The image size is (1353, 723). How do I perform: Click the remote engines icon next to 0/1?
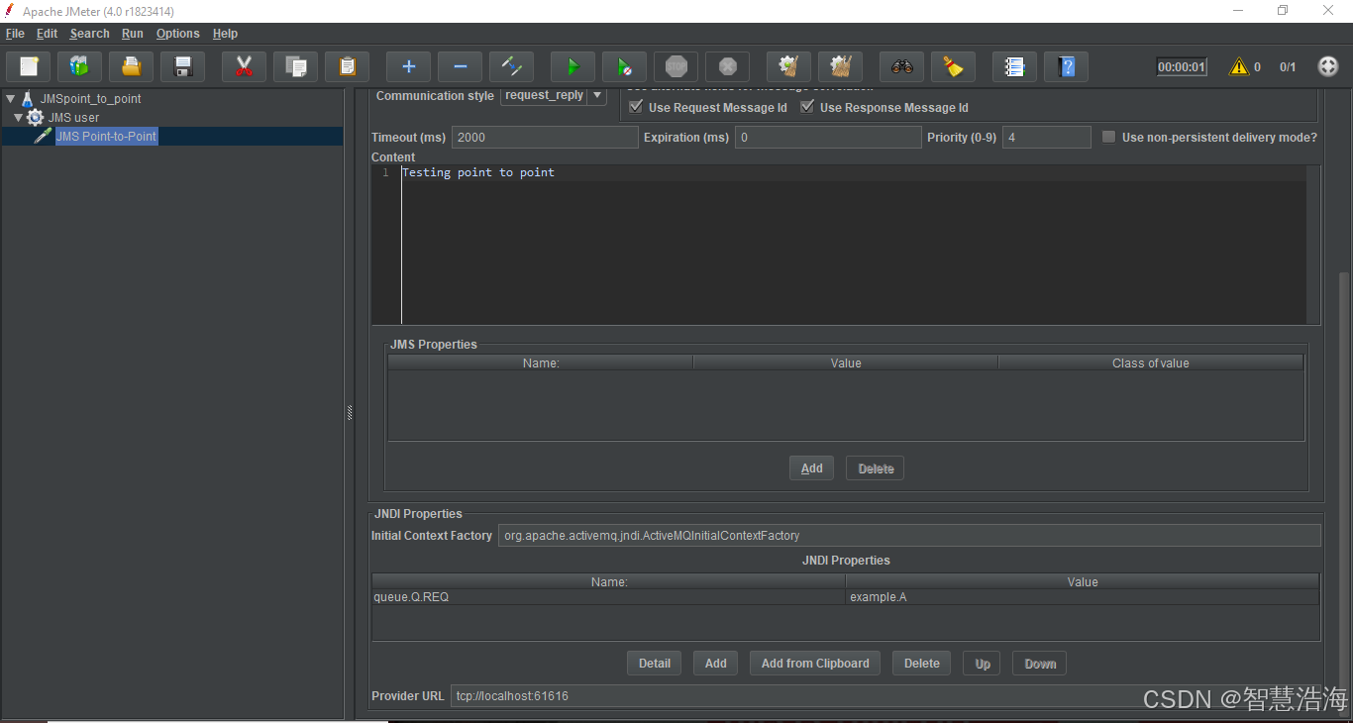(1328, 66)
